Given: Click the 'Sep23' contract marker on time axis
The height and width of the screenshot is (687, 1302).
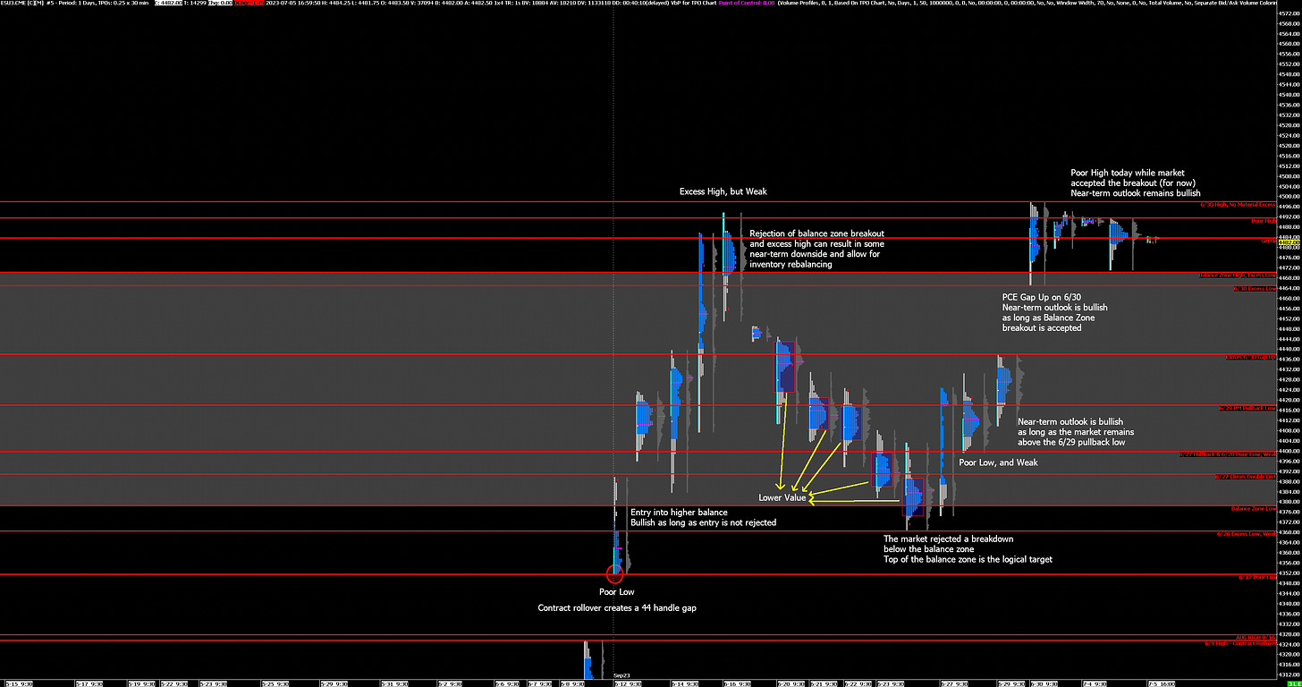Looking at the screenshot, I should point(622,675).
